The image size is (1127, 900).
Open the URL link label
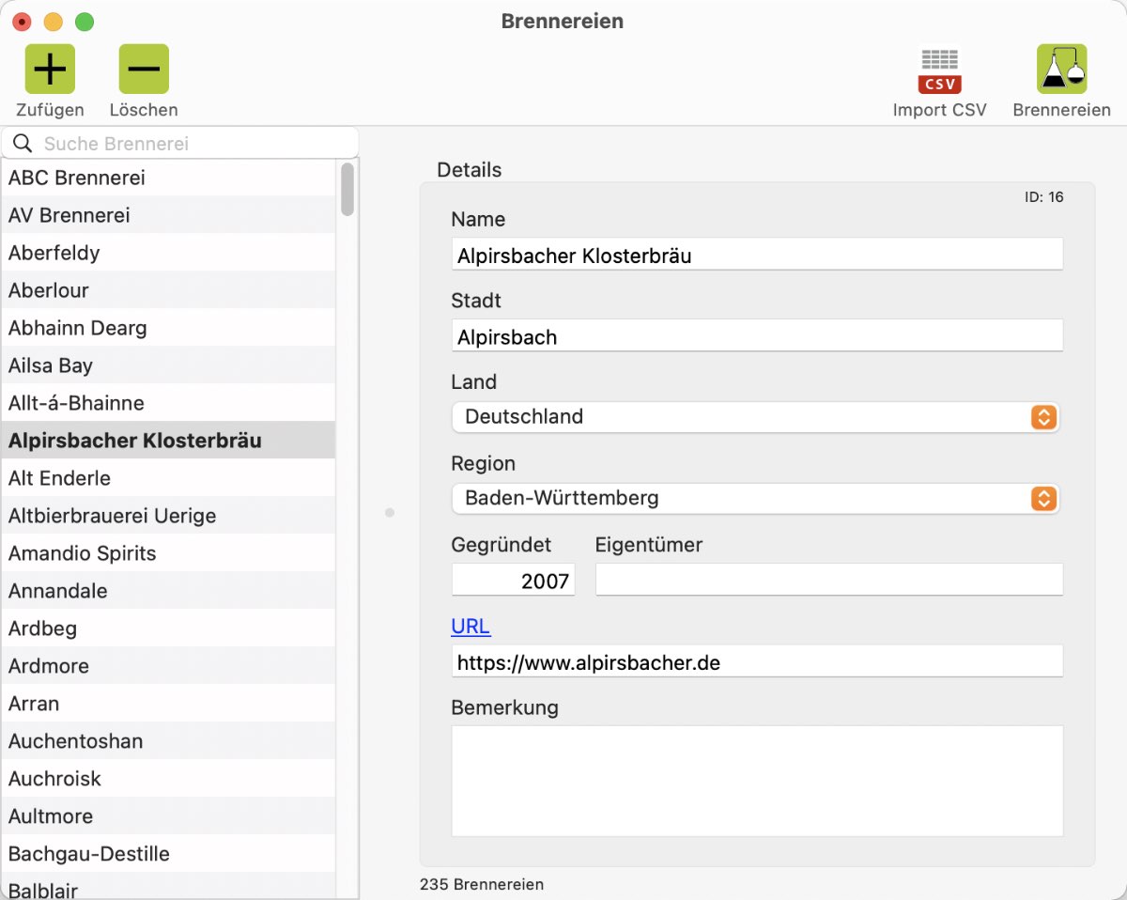point(471,627)
